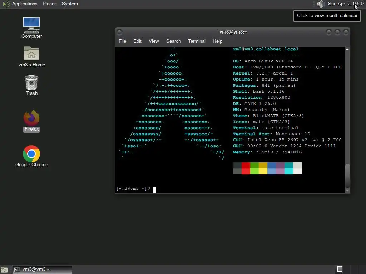Open the Terminal menu in the menubar
The height and width of the screenshot is (274, 366).
[x=197, y=41]
